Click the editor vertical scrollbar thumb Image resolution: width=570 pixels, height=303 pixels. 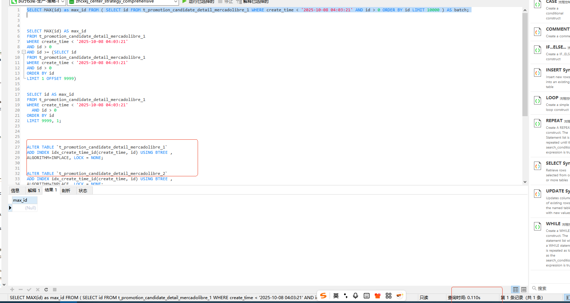pyautogui.click(x=525, y=64)
